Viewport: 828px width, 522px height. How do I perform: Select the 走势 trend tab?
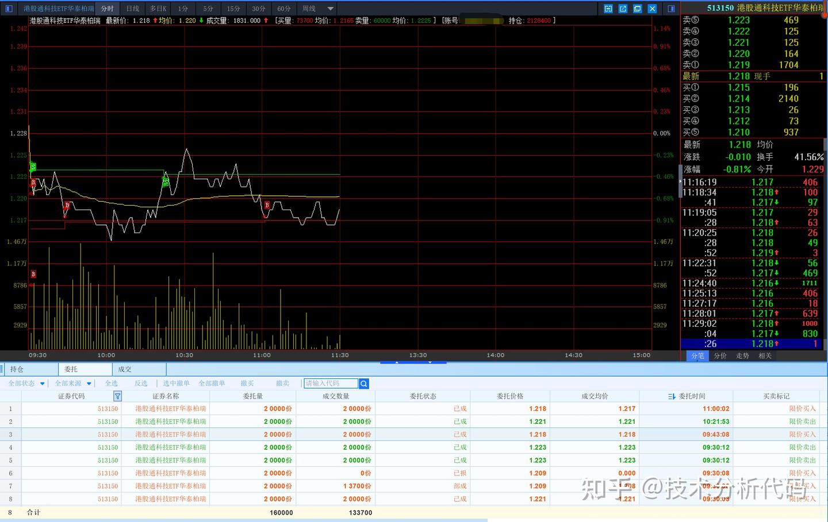coord(743,356)
